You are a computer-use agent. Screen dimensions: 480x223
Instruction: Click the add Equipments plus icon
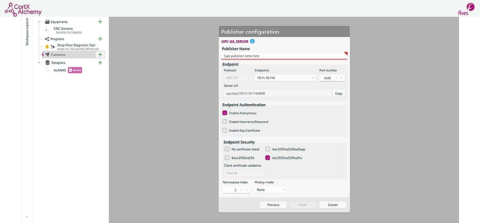tap(100, 22)
